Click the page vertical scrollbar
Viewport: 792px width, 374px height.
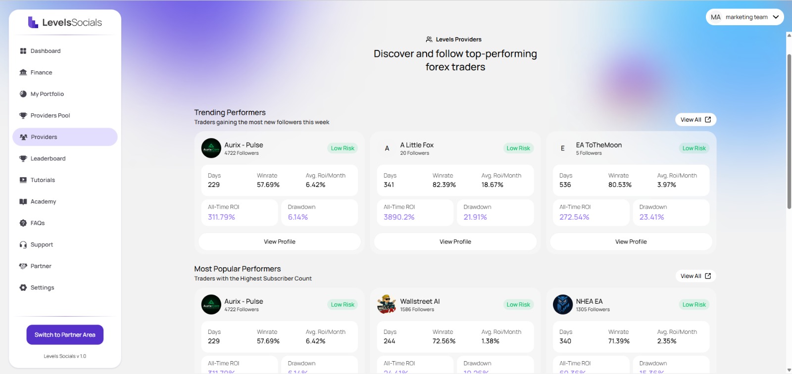pyautogui.click(x=789, y=131)
